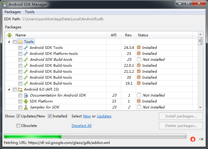Check the Android SDK Build-tools 23 checkbox
This screenshot has height=149, width=208.
[20, 60]
